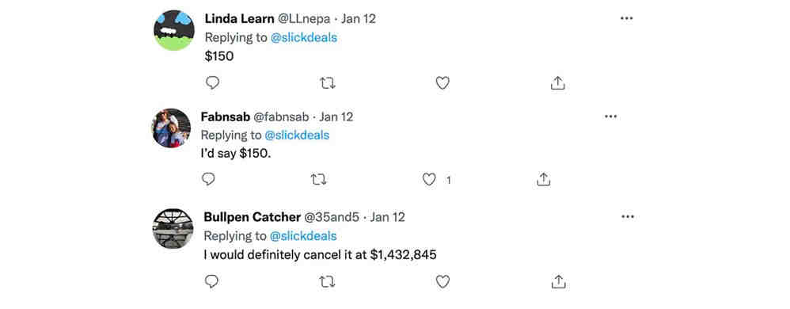Image resolution: width=790 pixels, height=309 pixels.
Task: View Linda Learn's profile picture
Action: click(x=174, y=30)
